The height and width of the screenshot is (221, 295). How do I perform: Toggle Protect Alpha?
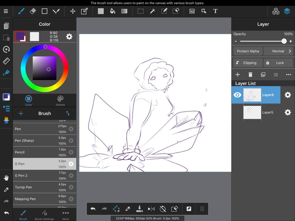pos(248,51)
